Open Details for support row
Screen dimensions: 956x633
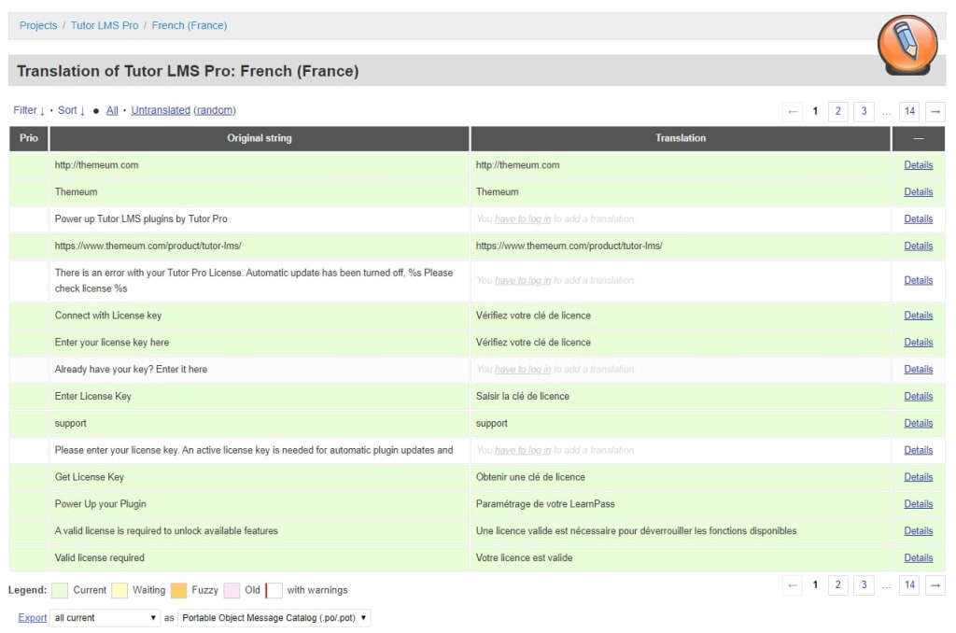919,423
